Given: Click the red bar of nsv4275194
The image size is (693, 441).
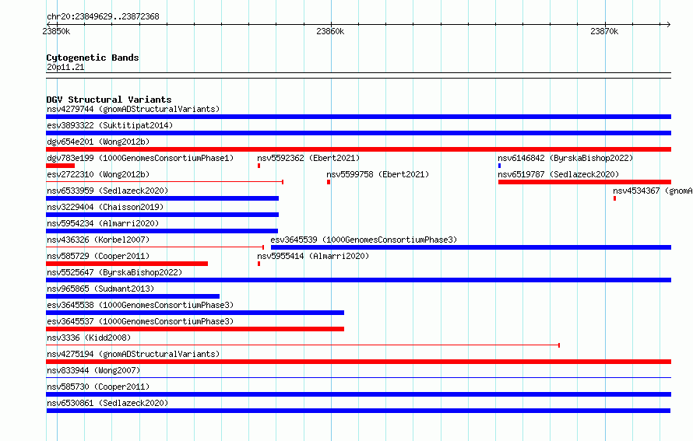Looking at the screenshot, I should click(x=358, y=362).
